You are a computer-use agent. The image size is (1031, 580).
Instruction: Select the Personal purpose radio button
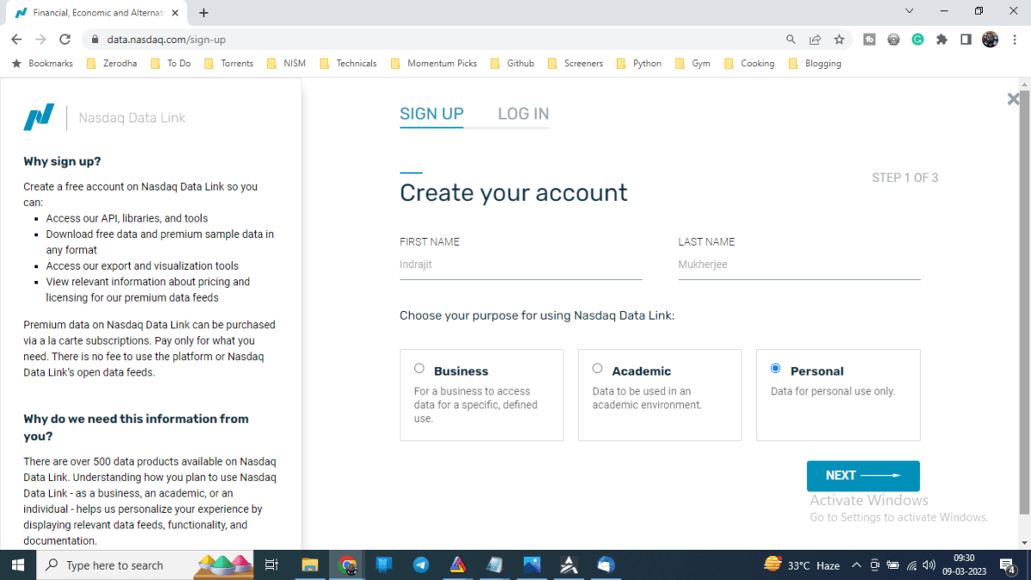(x=776, y=369)
